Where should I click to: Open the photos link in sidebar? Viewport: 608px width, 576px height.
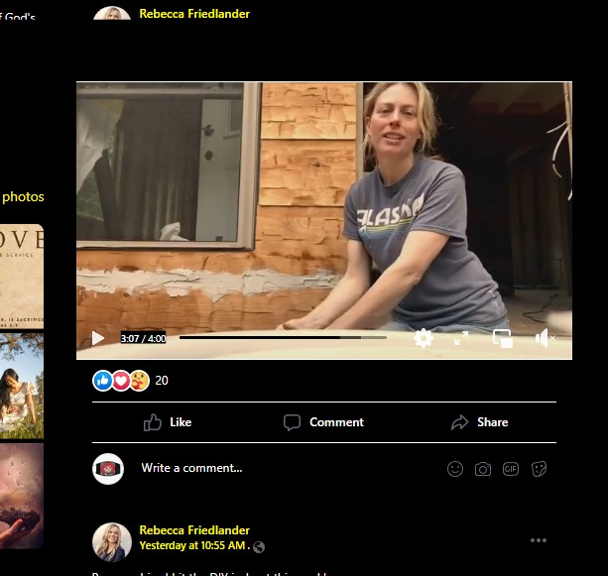pos(23,196)
